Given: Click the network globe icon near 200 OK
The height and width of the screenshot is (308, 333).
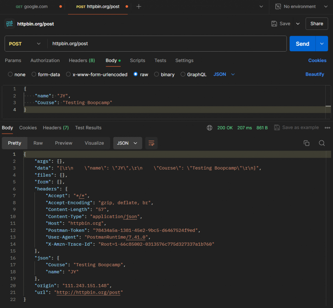Looking at the screenshot, I should pos(210,128).
